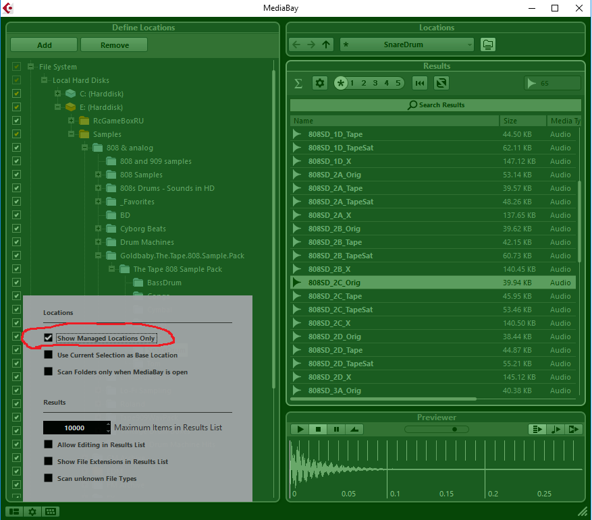Collapse the File System tree node

[x=31, y=66]
